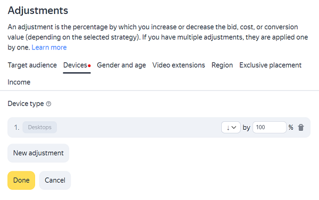
Task: Confirm changes with the Done button
Action: [21, 180]
